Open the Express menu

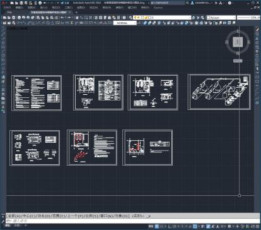point(158,8)
